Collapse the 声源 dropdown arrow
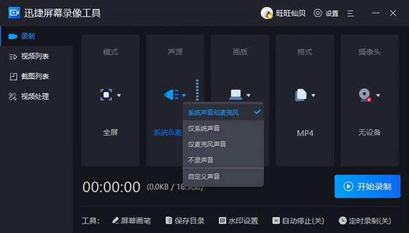Screen dimensions: 409x233 pyautogui.click(x=183, y=95)
